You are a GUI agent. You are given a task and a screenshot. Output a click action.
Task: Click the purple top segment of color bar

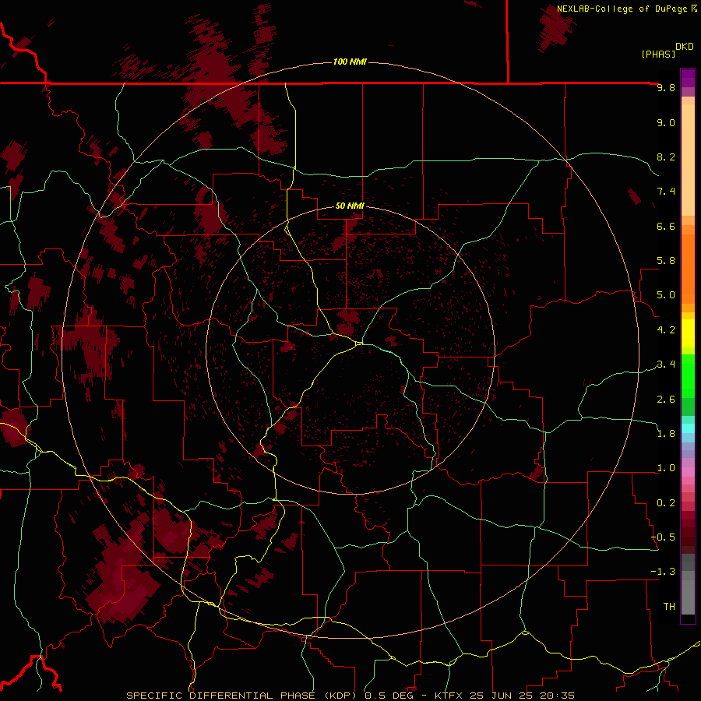[x=688, y=78]
